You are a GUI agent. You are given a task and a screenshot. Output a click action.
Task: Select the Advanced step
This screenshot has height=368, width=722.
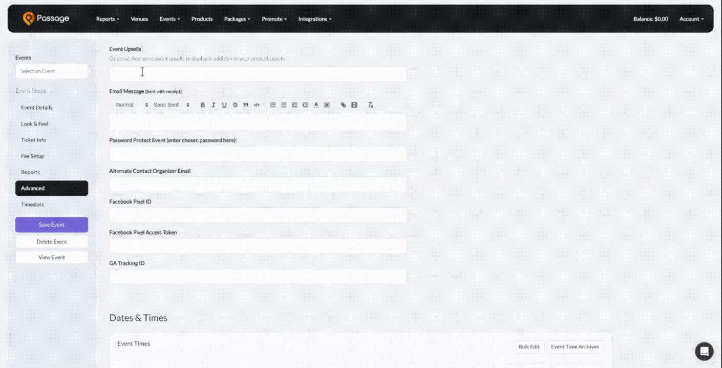click(52, 188)
